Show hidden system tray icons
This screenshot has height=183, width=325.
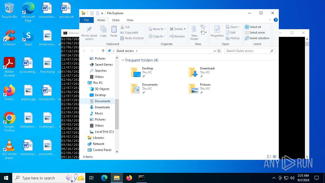tap(274, 178)
